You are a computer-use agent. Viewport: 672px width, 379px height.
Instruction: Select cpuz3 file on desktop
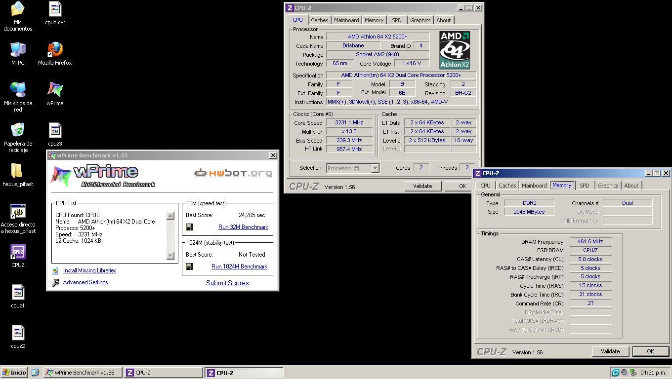point(55,134)
